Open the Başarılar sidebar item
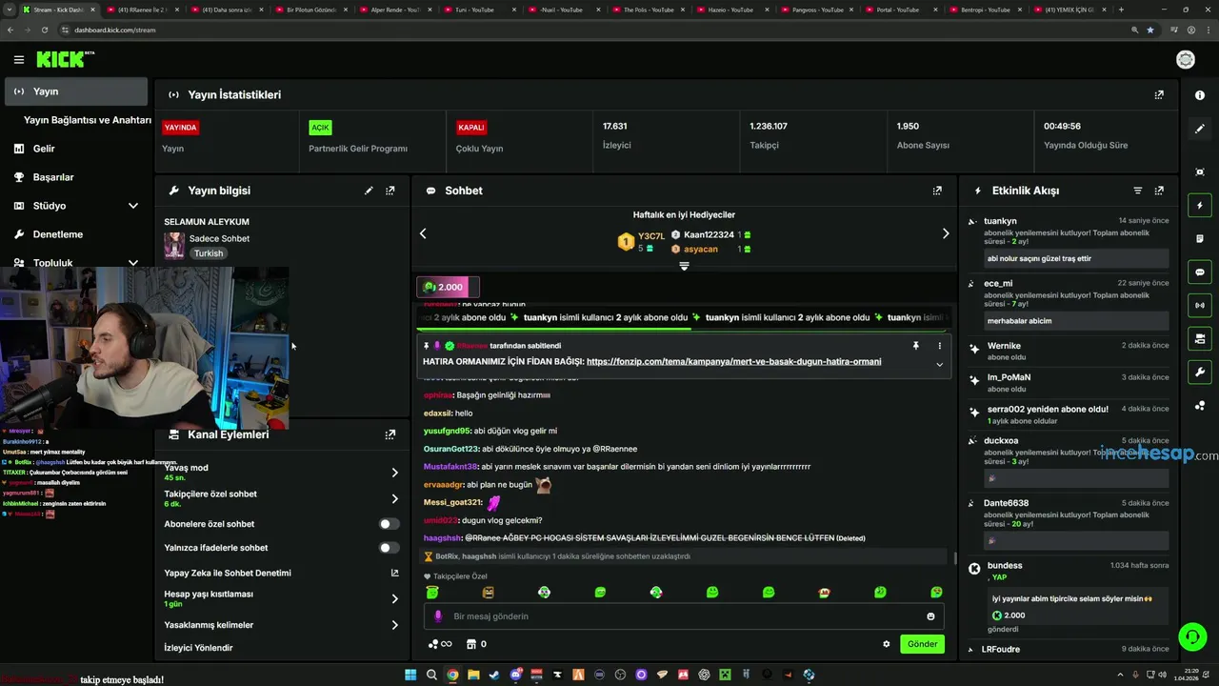The width and height of the screenshot is (1219, 686). pos(76,177)
